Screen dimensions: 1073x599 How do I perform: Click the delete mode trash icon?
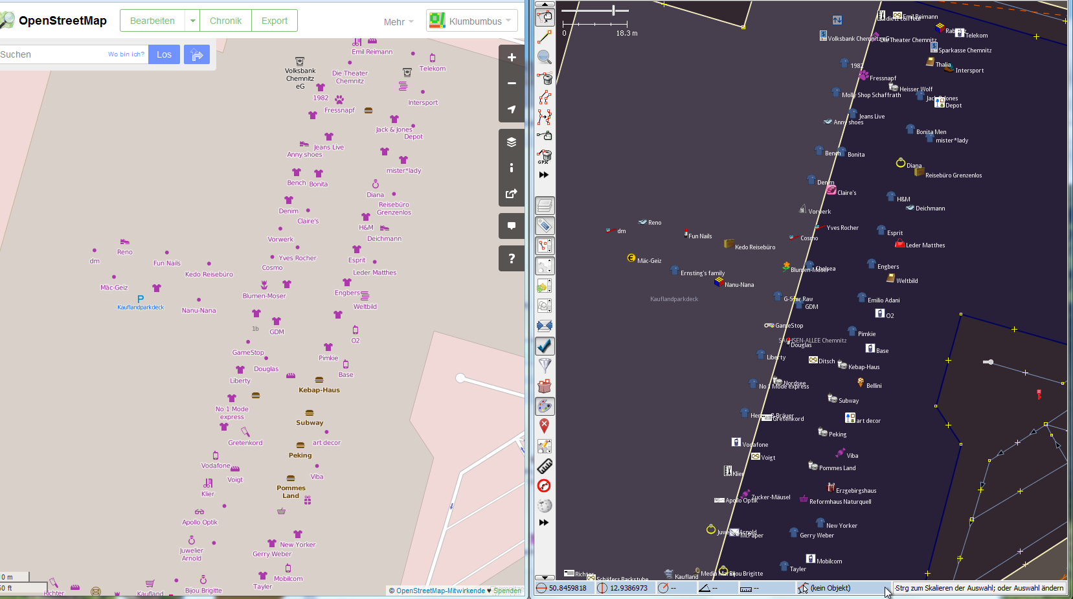point(545,78)
